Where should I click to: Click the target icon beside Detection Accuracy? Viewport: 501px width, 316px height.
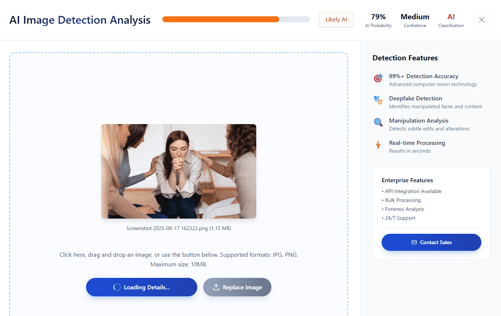(x=378, y=78)
